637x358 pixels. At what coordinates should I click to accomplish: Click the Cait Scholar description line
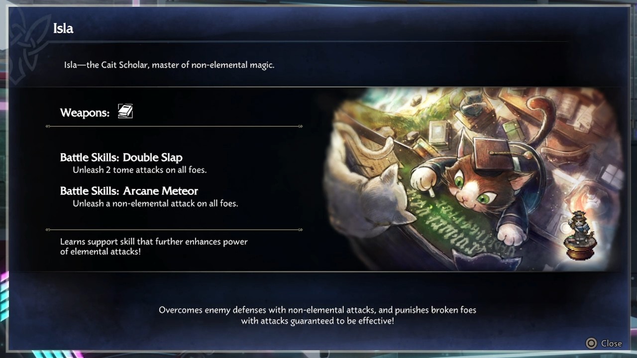(x=169, y=65)
